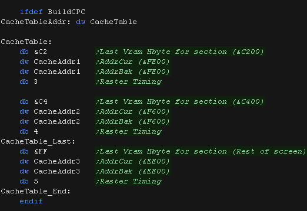Click the CacheTable_Last label
The image size is (307, 211).
click(38, 141)
